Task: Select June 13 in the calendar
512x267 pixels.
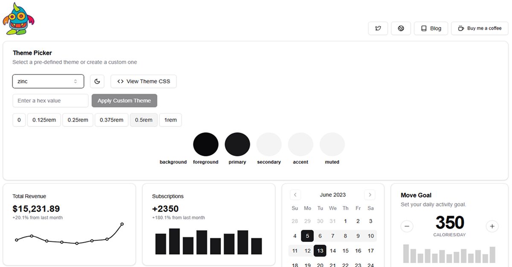Action: pyautogui.click(x=320, y=251)
